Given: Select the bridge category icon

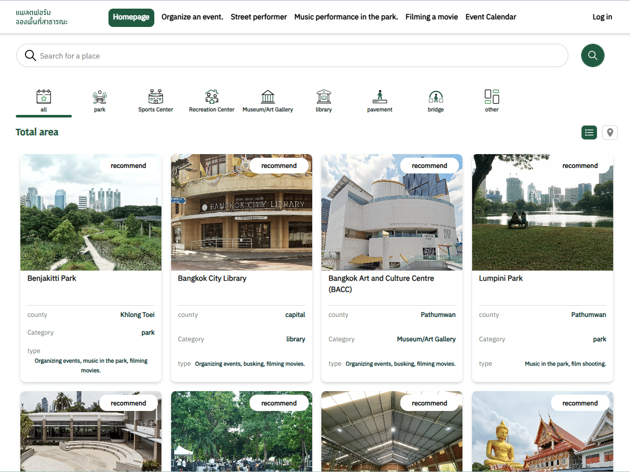Looking at the screenshot, I should tap(436, 97).
